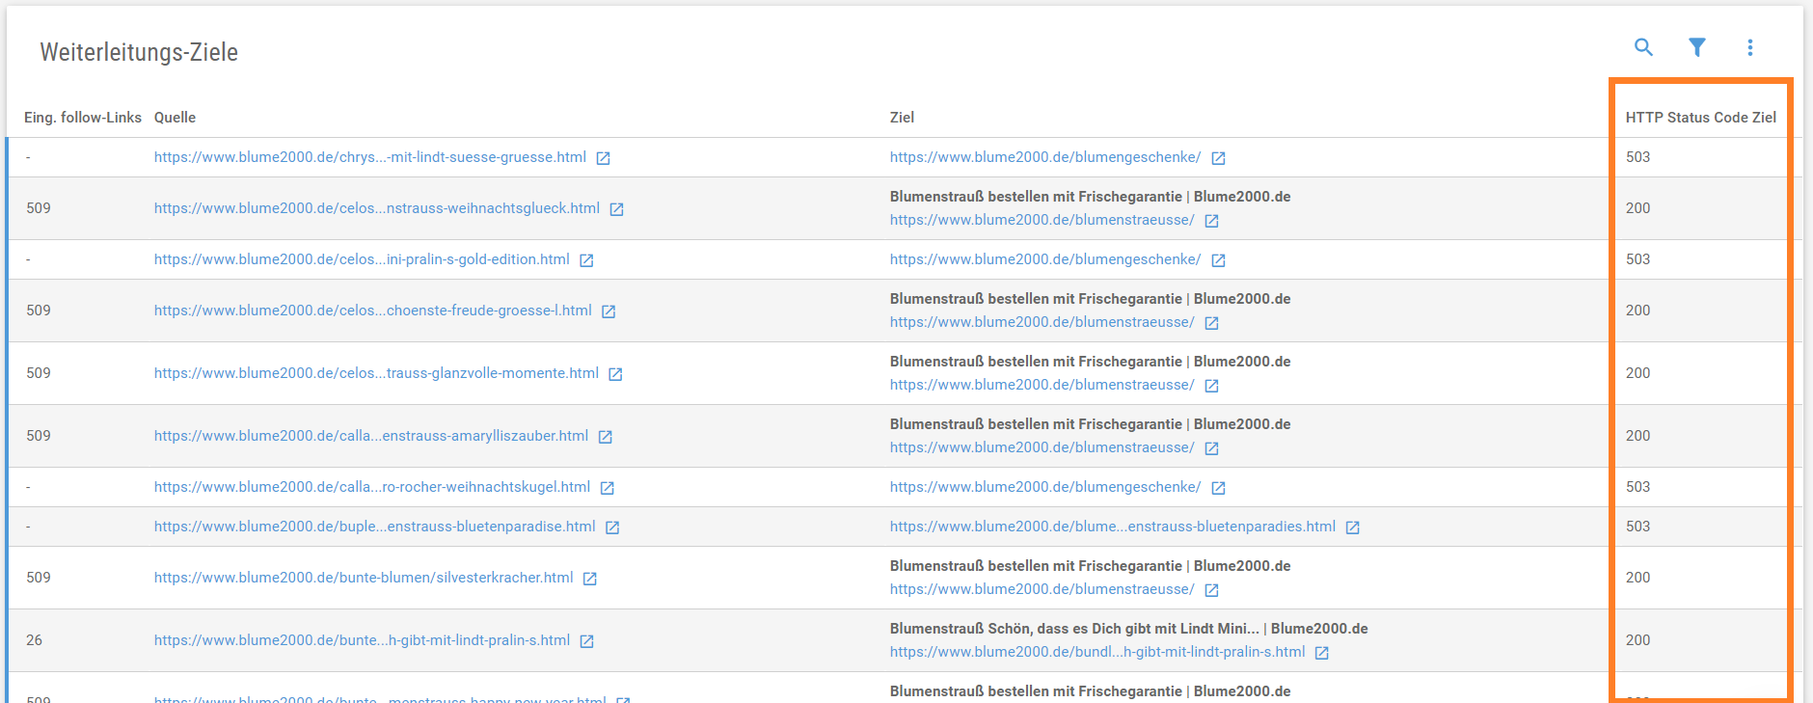Open external icon for blumenstraeusse target in weihnachtsglueck row

coord(1211,221)
